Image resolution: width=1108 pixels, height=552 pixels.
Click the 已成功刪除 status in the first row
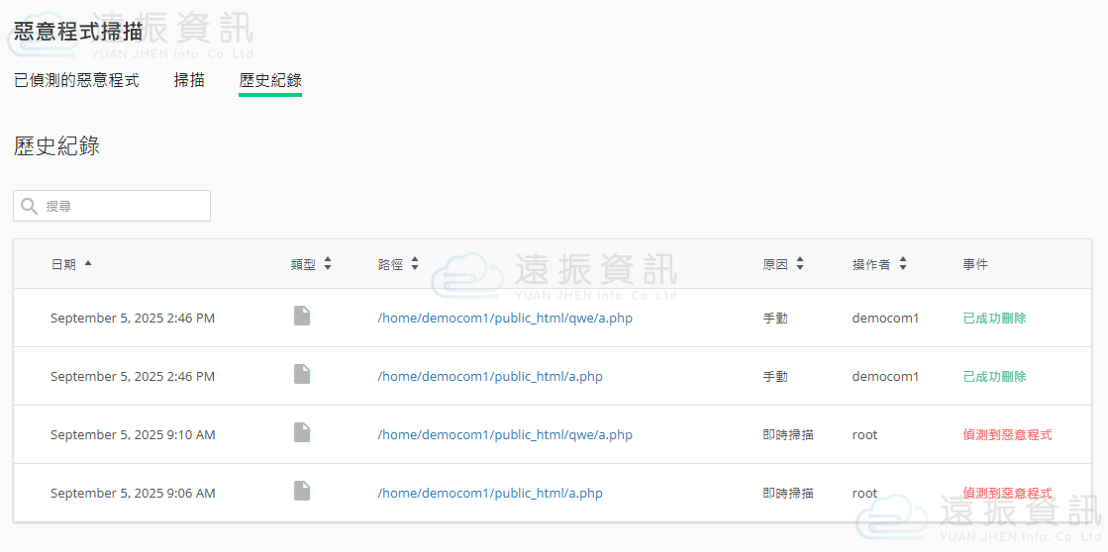tap(994, 319)
